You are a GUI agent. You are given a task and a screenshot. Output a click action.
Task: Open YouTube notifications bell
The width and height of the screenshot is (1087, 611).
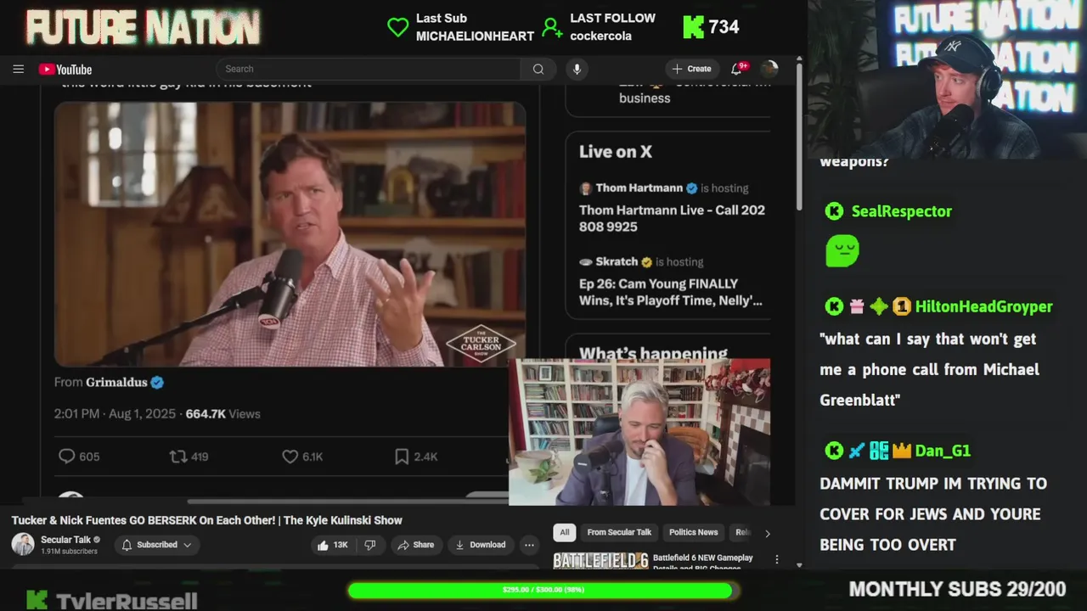click(736, 69)
